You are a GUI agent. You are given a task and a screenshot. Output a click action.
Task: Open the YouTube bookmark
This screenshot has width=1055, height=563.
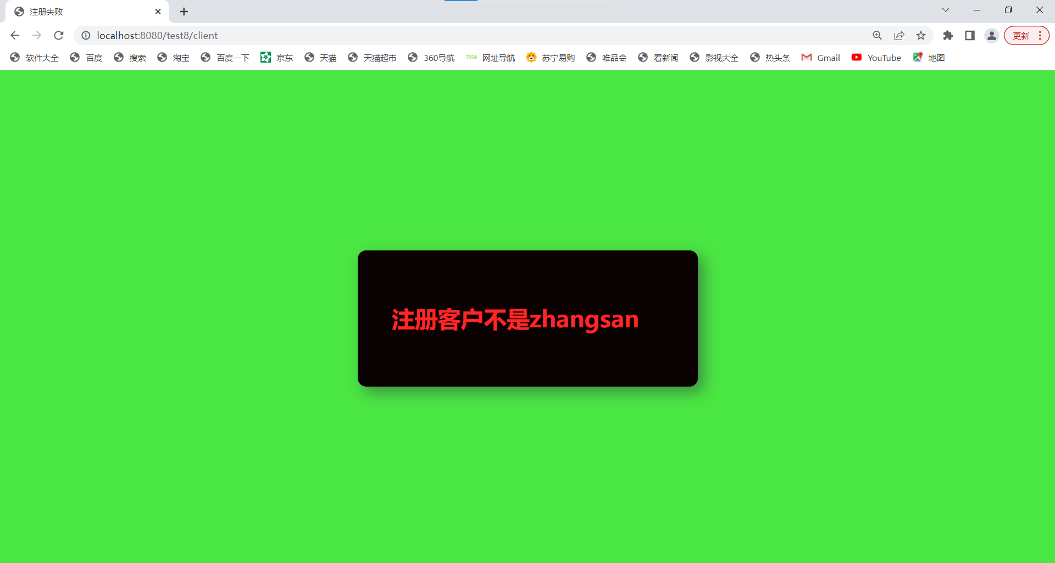[x=876, y=57]
